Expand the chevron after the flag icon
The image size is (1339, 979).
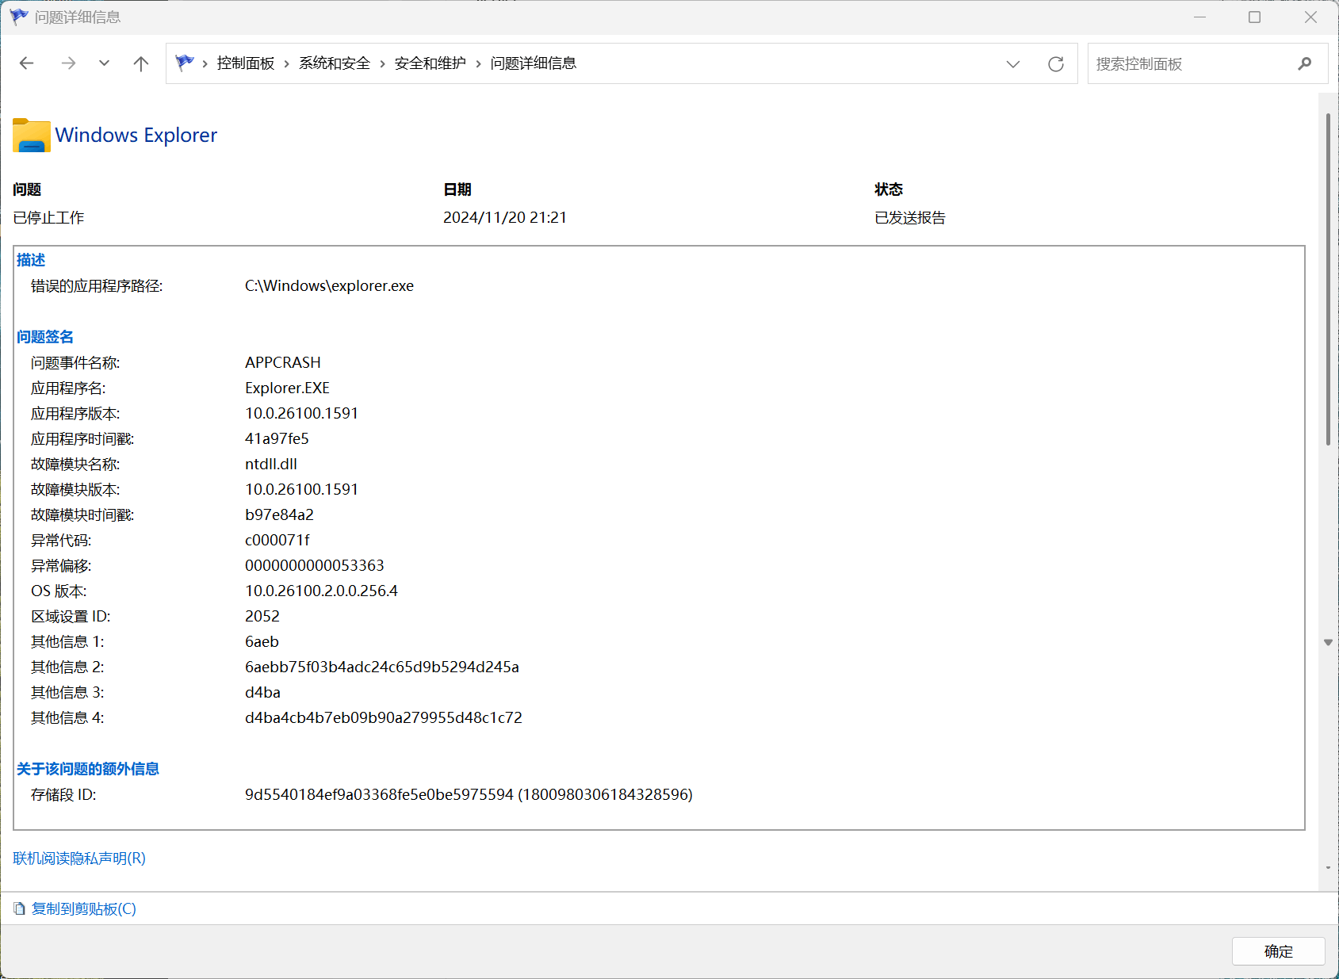coord(205,63)
